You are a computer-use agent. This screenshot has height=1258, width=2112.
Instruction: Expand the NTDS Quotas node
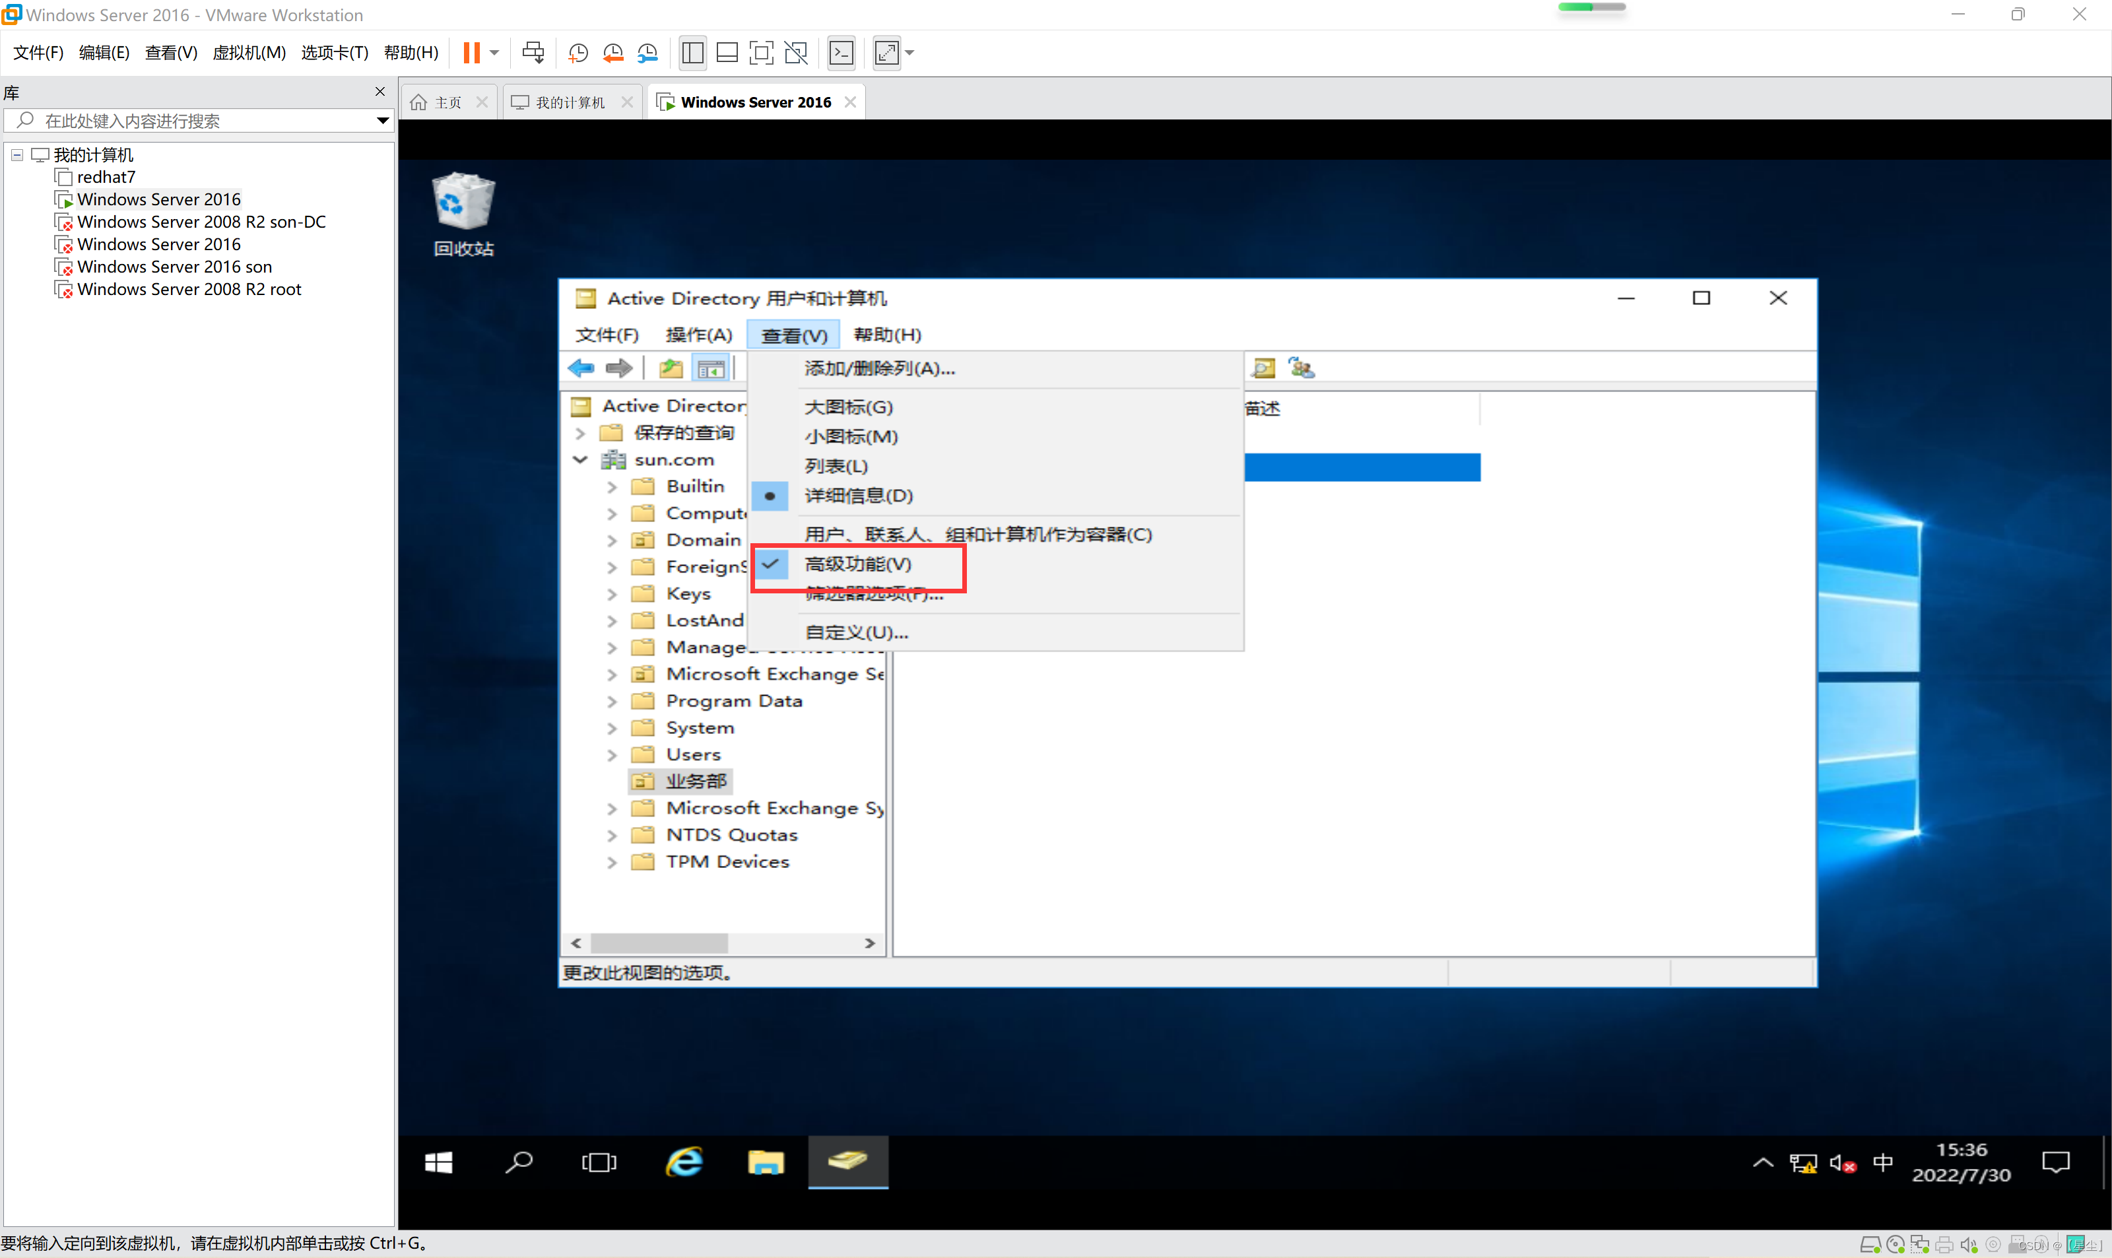(612, 836)
